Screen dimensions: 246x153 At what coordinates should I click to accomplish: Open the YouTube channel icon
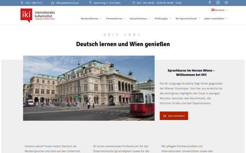coord(226,2)
